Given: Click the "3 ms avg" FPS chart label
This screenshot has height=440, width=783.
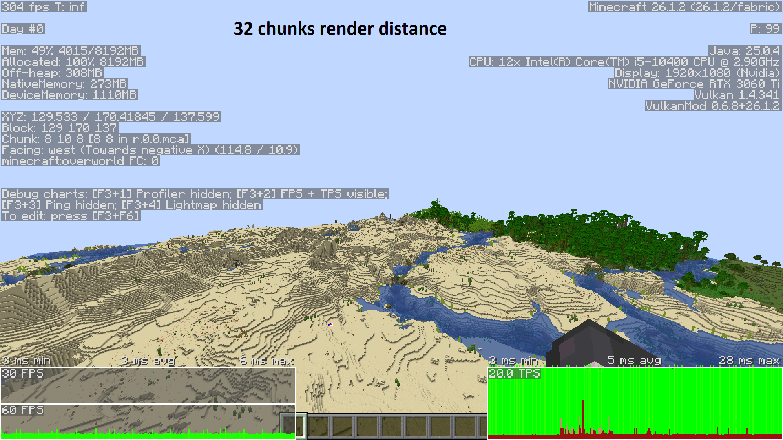Looking at the screenshot, I should click(148, 361).
